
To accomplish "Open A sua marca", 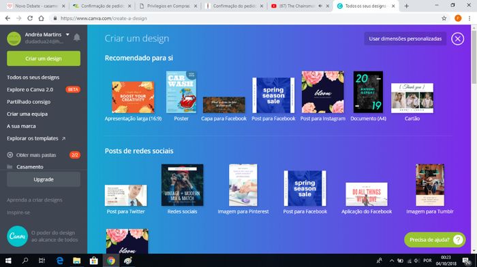I will tap(21, 126).
